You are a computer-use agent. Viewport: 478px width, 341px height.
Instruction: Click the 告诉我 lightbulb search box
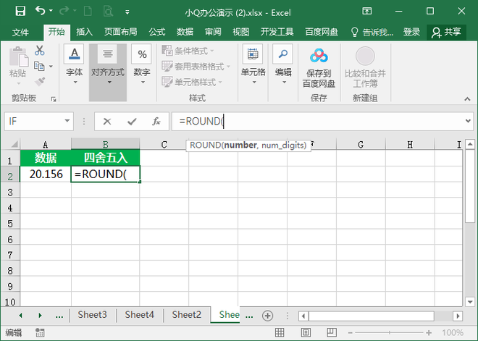coord(372,32)
